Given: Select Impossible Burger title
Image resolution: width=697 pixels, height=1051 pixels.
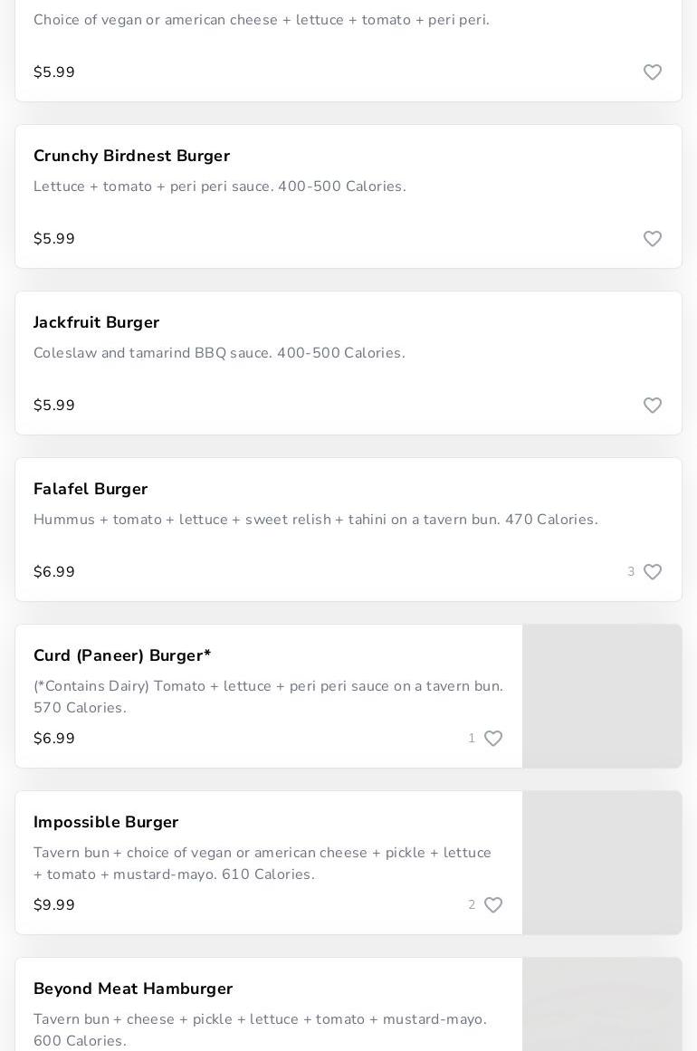Looking at the screenshot, I should [x=106, y=822].
